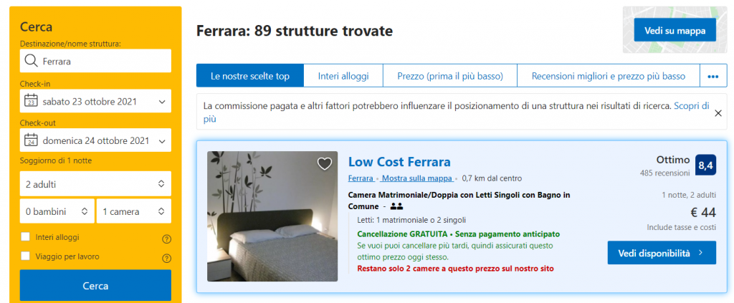Open the check-in calendar icon
Image resolution: width=734 pixels, height=303 pixels.
[31, 100]
